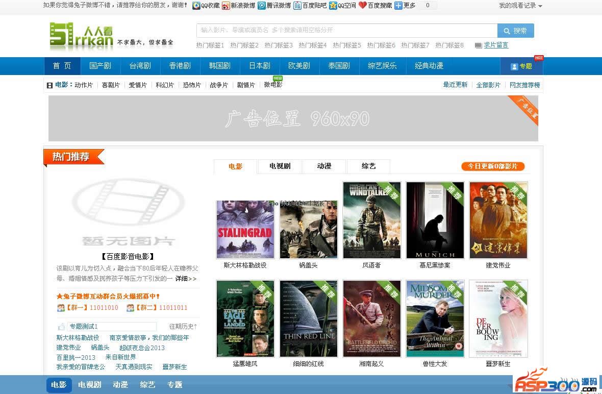This screenshot has height=394, width=602.
Task: Open 微电影 category link
Action: [x=273, y=85]
